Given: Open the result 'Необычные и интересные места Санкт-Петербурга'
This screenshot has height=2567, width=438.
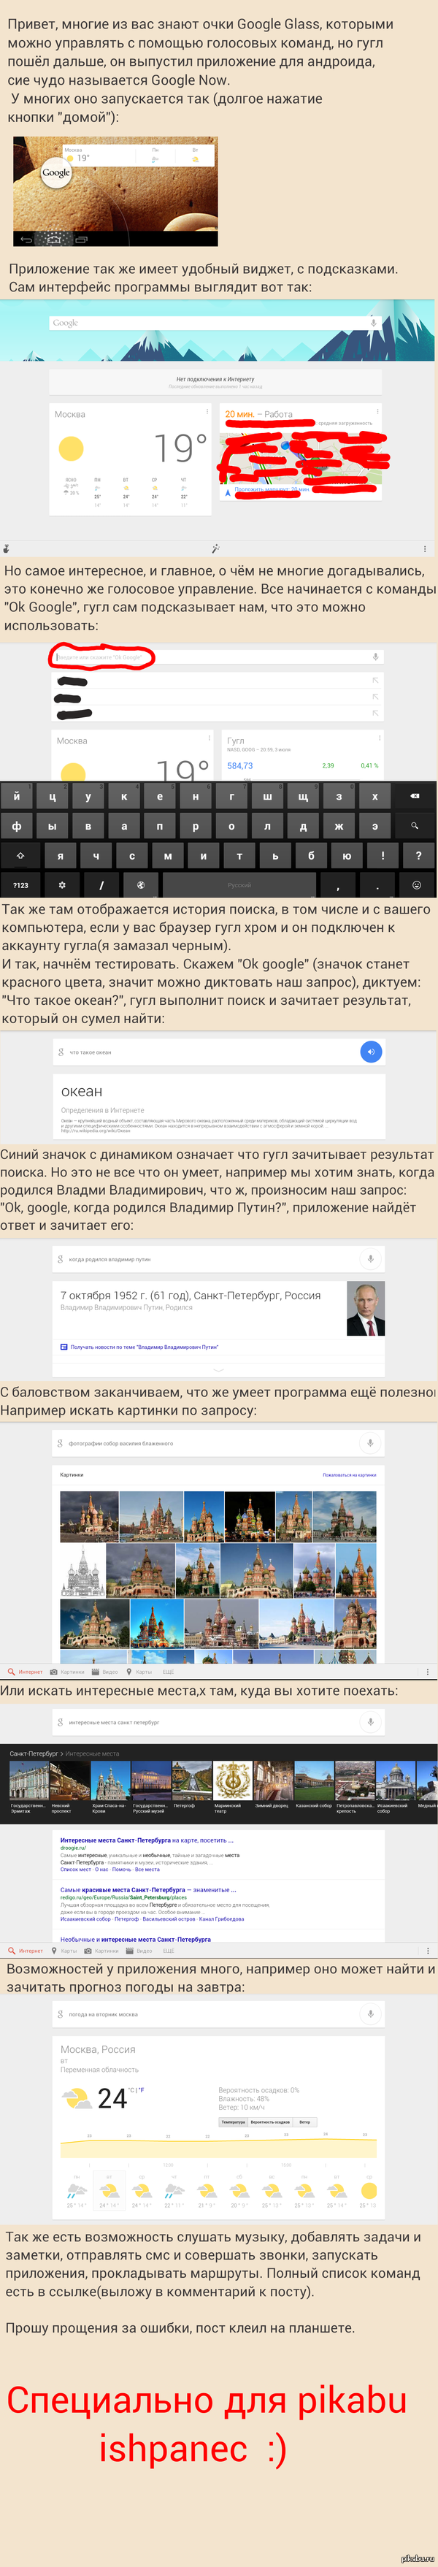Looking at the screenshot, I should (x=135, y=1939).
